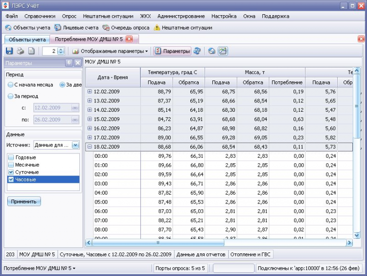Click the Refresh arrows icon
This screenshot has width=367, height=276.
tap(197, 51)
